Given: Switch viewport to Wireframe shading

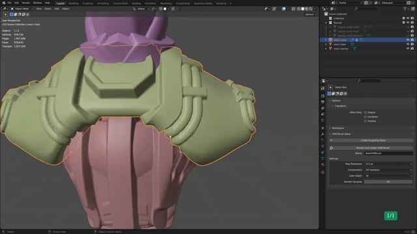Looking at the screenshot, I should coord(298,8).
